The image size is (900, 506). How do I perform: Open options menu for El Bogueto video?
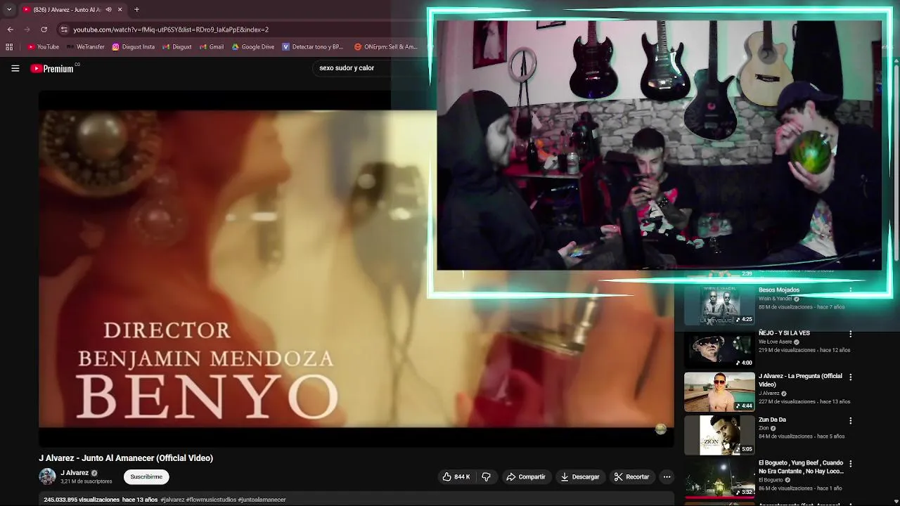pos(850,464)
